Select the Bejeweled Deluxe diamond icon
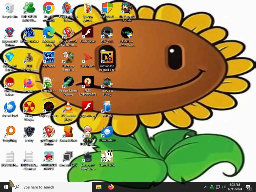 point(10,57)
